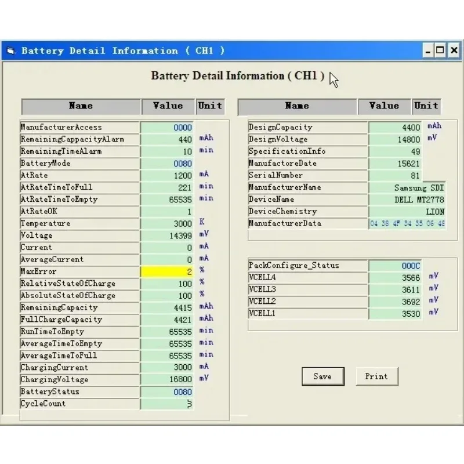Click the ManufacturerAccess row label
Screen dimensions: 464x464
[79, 128]
